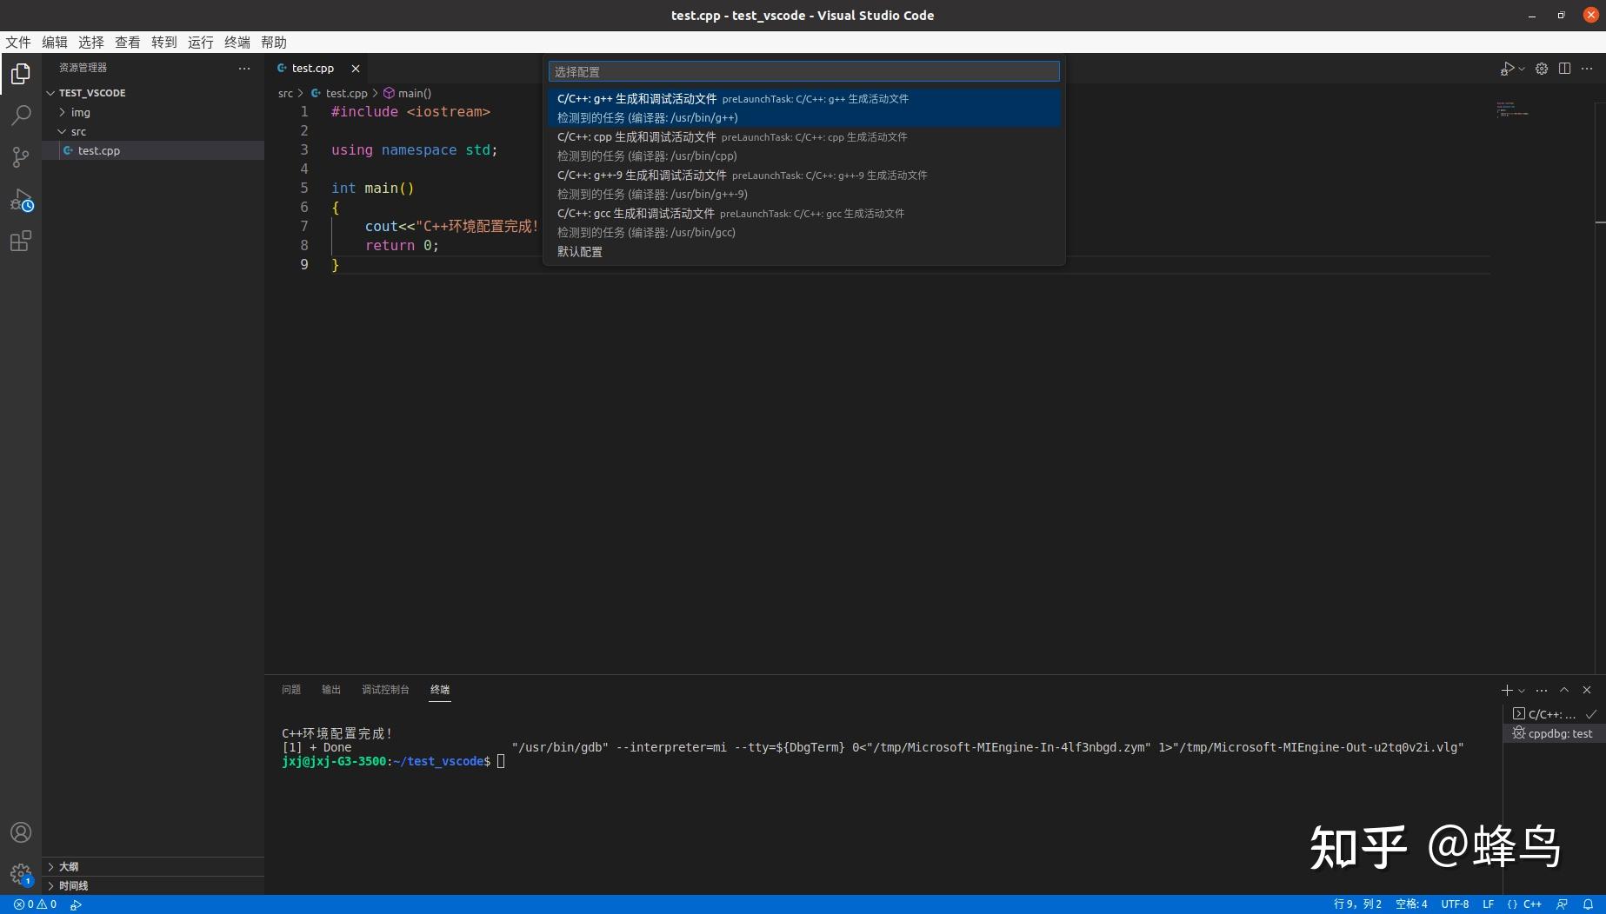The height and width of the screenshot is (914, 1606).
Task: Click UTF-8 encoding in the status bar
Action: click(1455, 904)
